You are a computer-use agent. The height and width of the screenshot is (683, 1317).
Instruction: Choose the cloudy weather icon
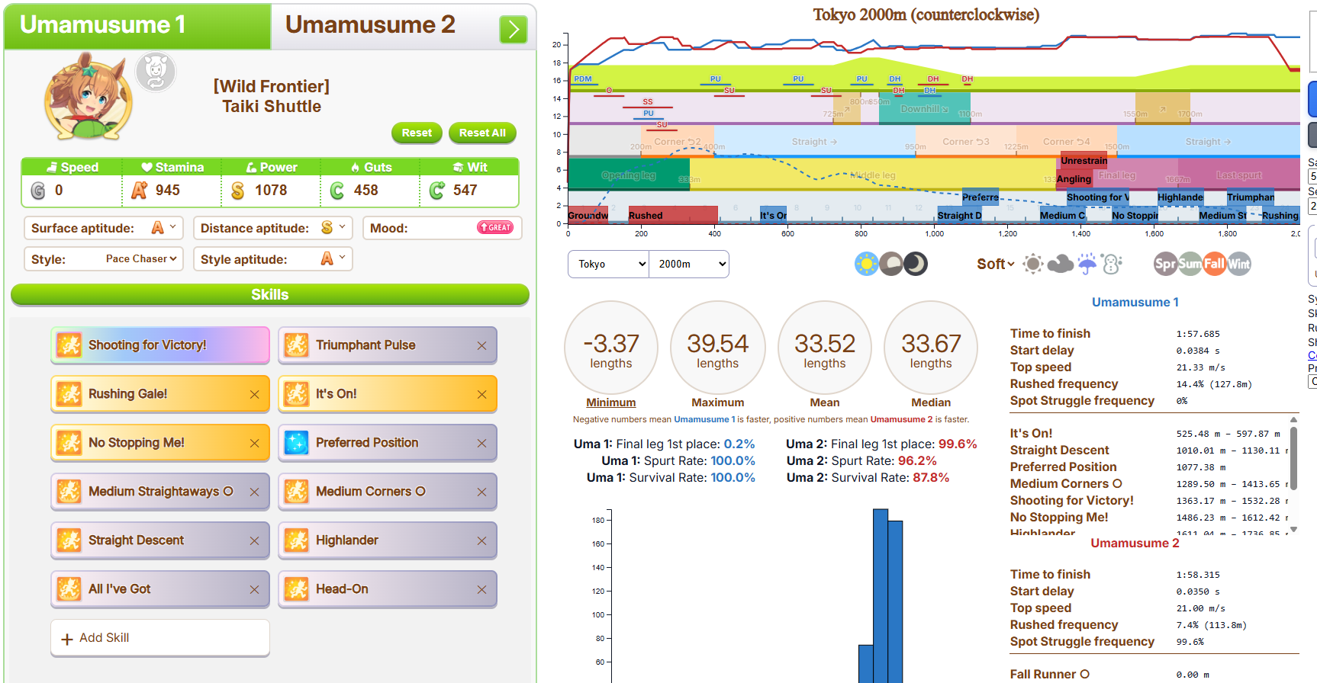click(x=1061, y=264)
